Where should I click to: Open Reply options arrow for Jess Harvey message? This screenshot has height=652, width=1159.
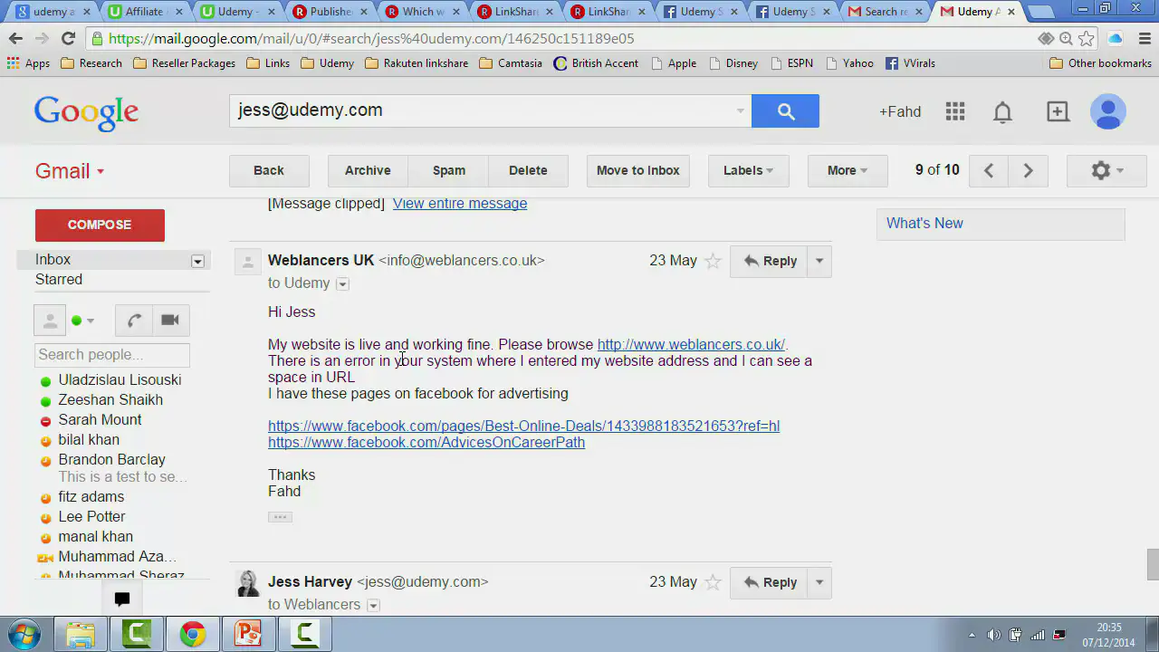pyautogui.click(x=819, y=582)
